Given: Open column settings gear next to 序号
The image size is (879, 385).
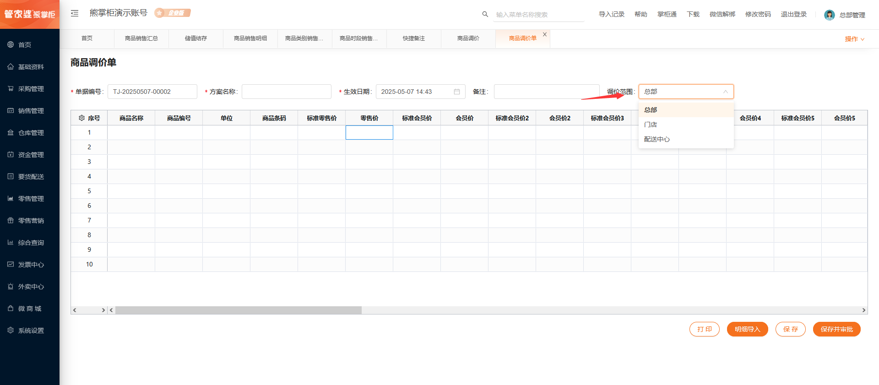Looking at the screenshot, I should tap(81, 118).
